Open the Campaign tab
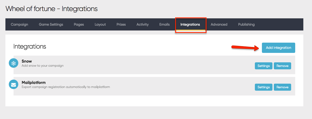312x119 pixels. point(19,25)
